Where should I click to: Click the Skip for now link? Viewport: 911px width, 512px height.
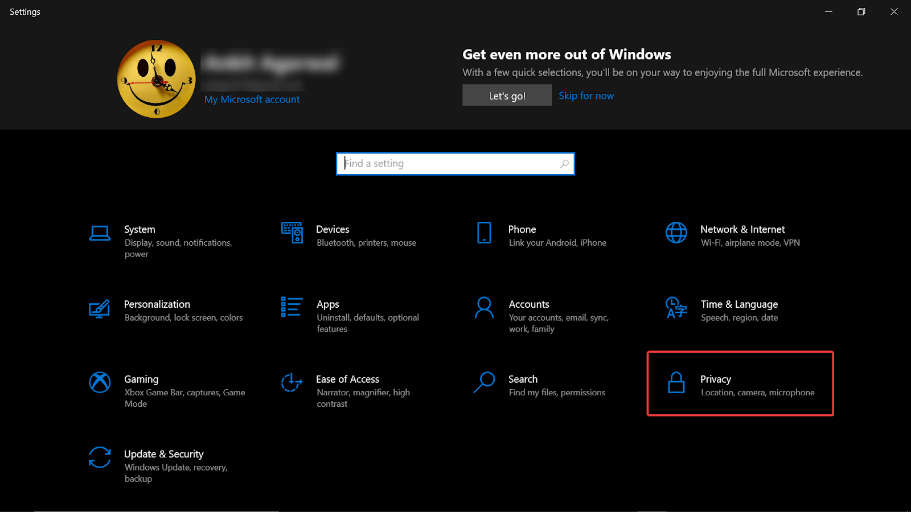tap(586, 96)
